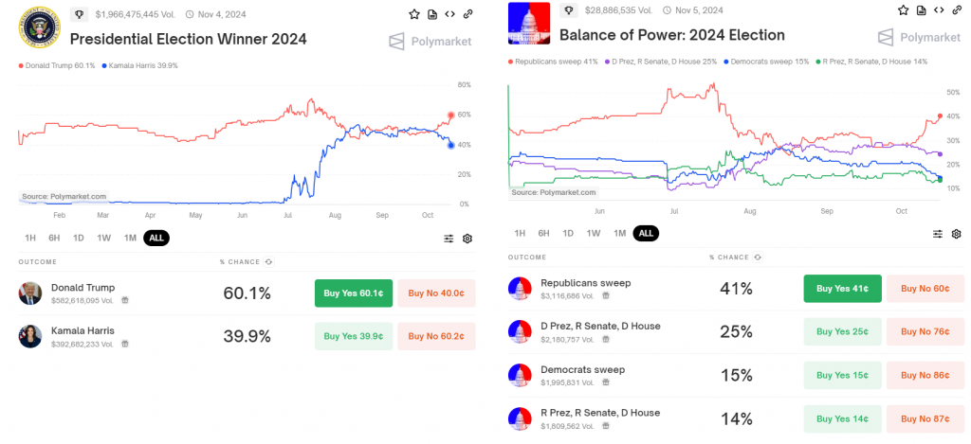Viewport: 971px width, 444px height.
Task: Click gift icon under Republicans sweep outcome
Action: click(606, 295)
